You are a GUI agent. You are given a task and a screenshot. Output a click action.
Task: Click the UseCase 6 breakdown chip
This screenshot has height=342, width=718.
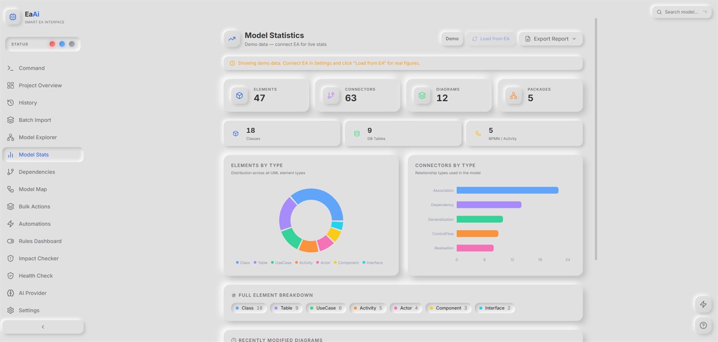(326, 308)
